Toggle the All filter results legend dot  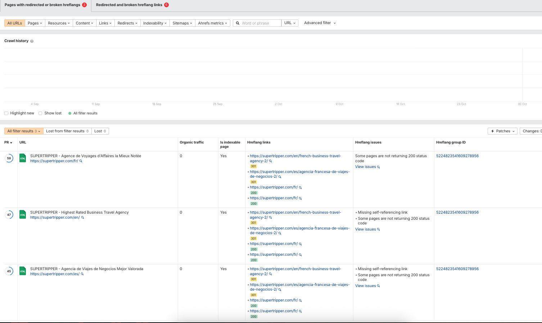[x=70, y=113]
